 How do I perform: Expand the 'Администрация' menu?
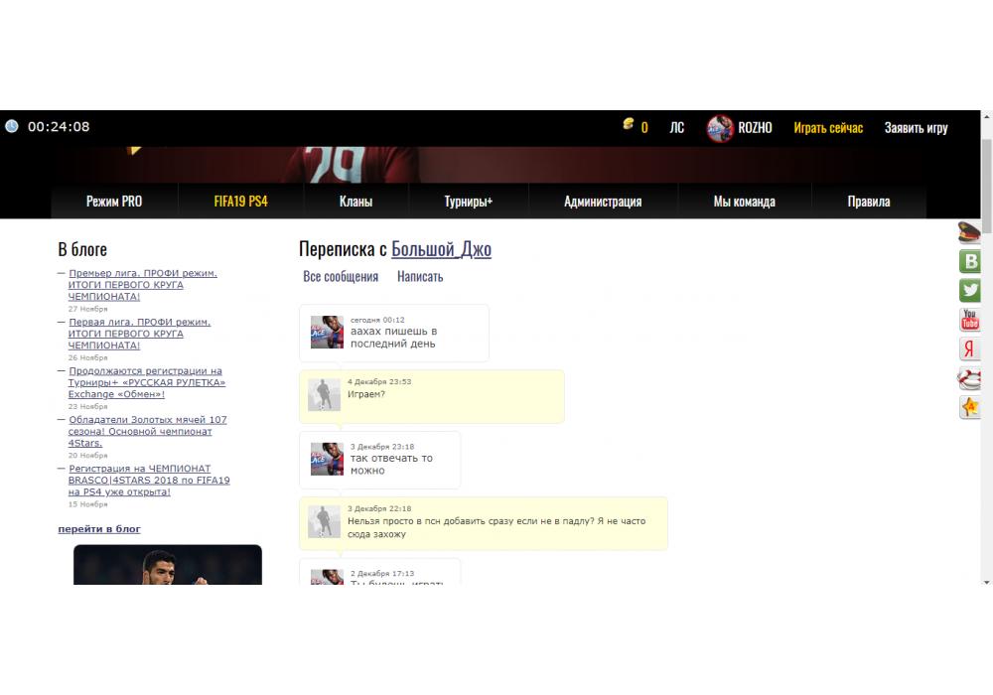[603, 202]
